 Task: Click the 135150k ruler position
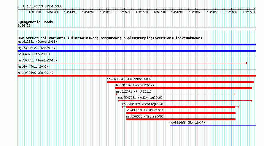pos(88,12)
